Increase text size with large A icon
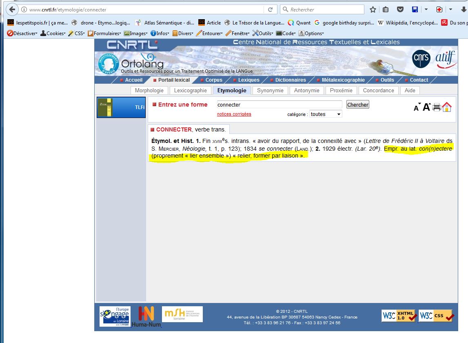Image resolution: width=468 pixels, height=343 pixels. click(x=426, y=107)
